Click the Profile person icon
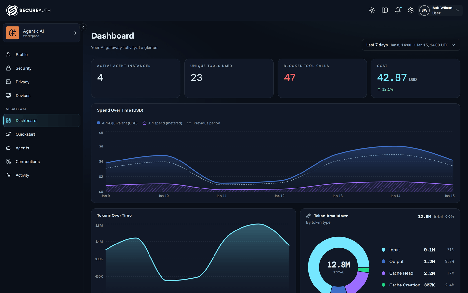Viewport: 468px width, 293px height. [8, 54]
